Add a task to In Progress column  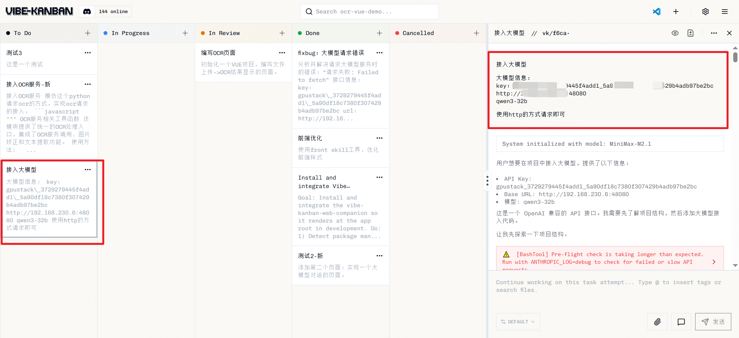(x=185, y=33)
